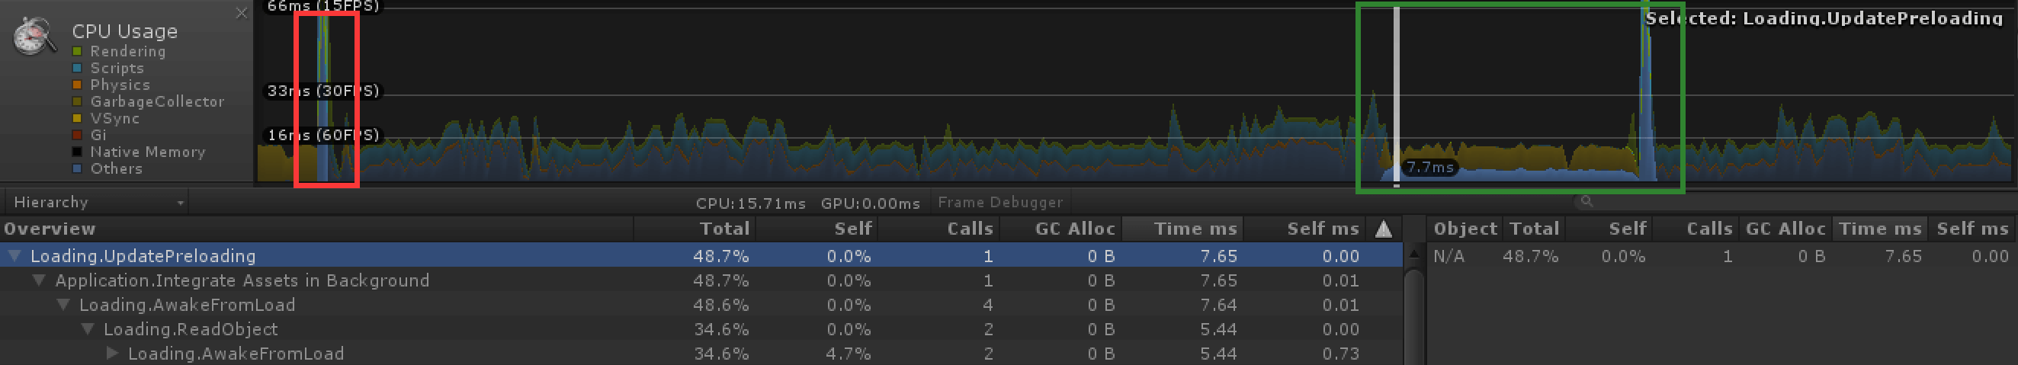Collapse Application.Integrate Assets in Background
This screenshot has height=365, width=2018.
click(38, 280)
